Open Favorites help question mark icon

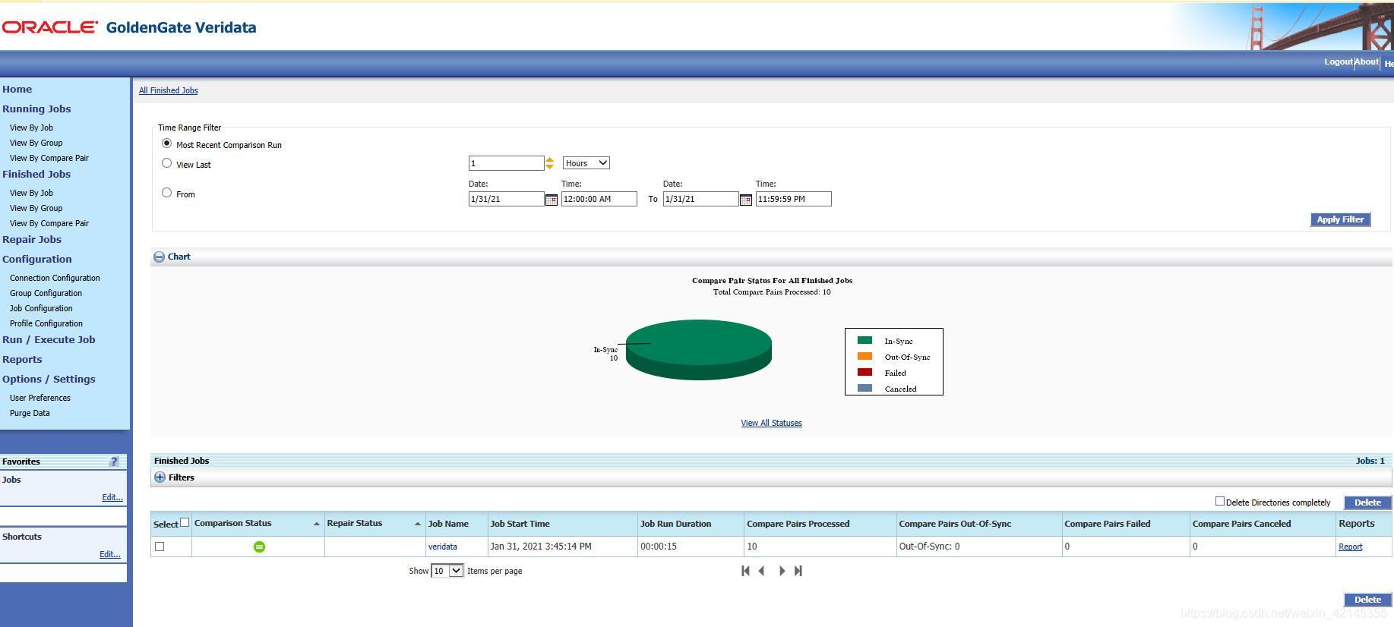114,462
